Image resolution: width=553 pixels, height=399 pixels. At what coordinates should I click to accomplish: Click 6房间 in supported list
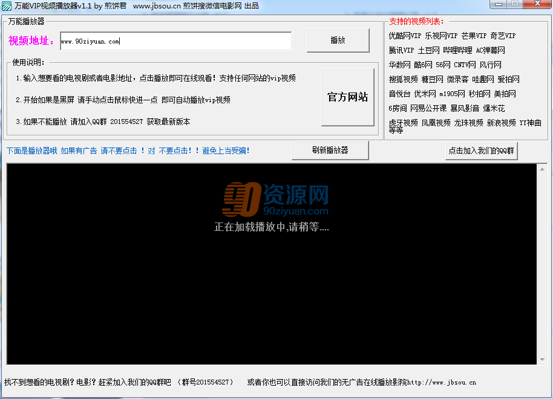click(x=398, y=108)
